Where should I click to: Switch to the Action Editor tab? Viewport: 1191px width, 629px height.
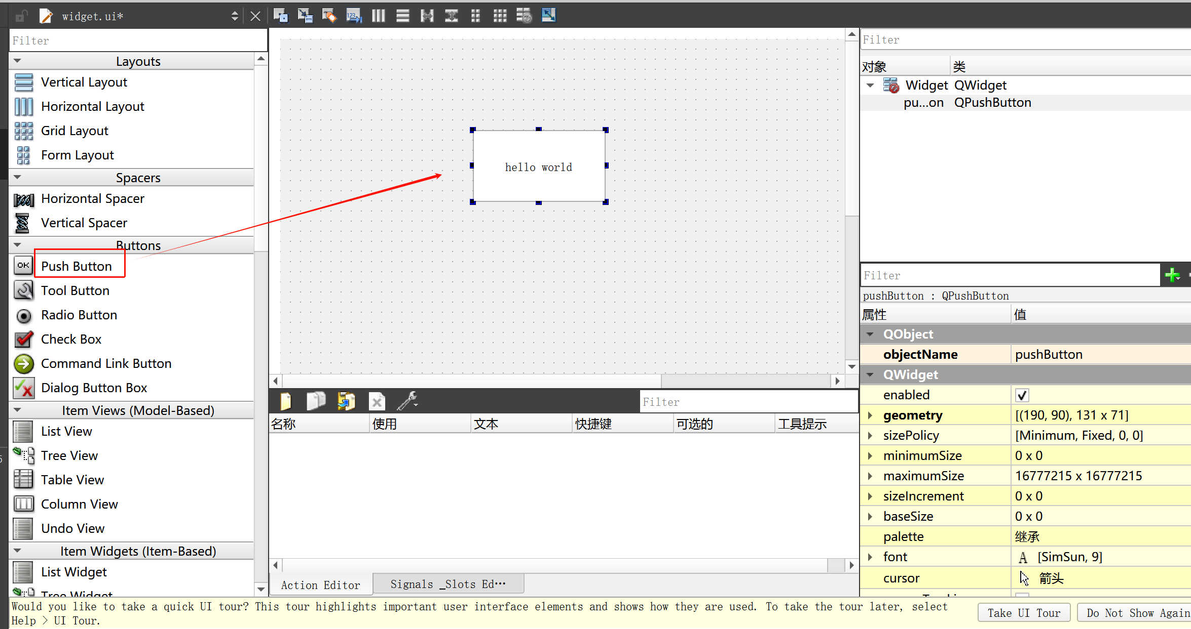coord(320,585)
